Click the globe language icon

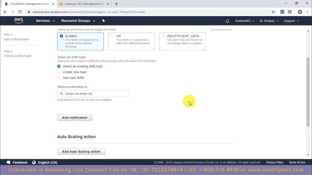point(34,162)
